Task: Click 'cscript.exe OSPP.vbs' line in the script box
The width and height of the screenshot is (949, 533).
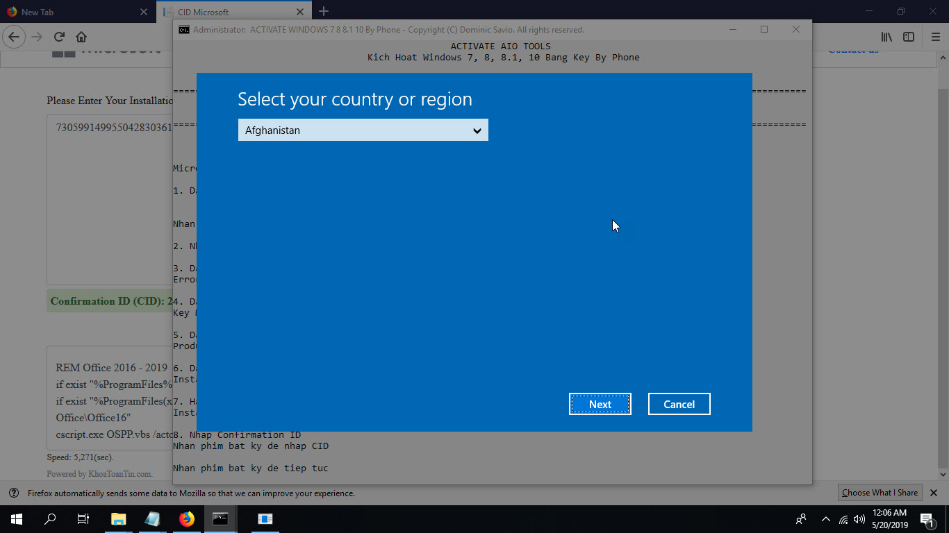Action: coord(114,434)
